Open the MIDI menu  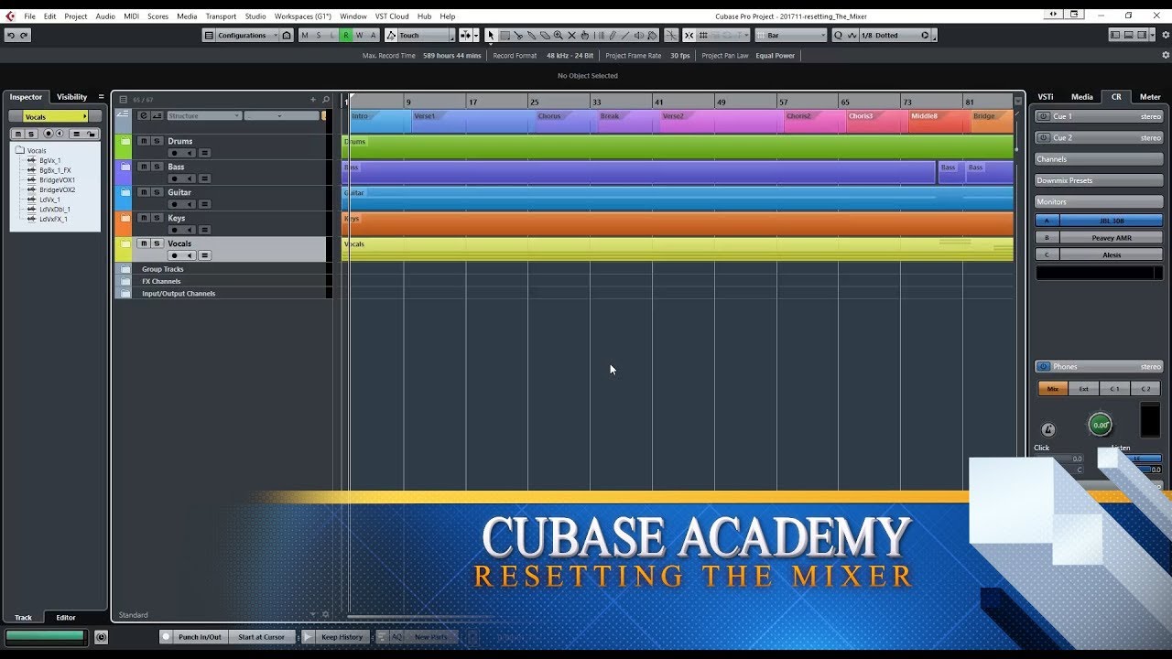[131, 16]
